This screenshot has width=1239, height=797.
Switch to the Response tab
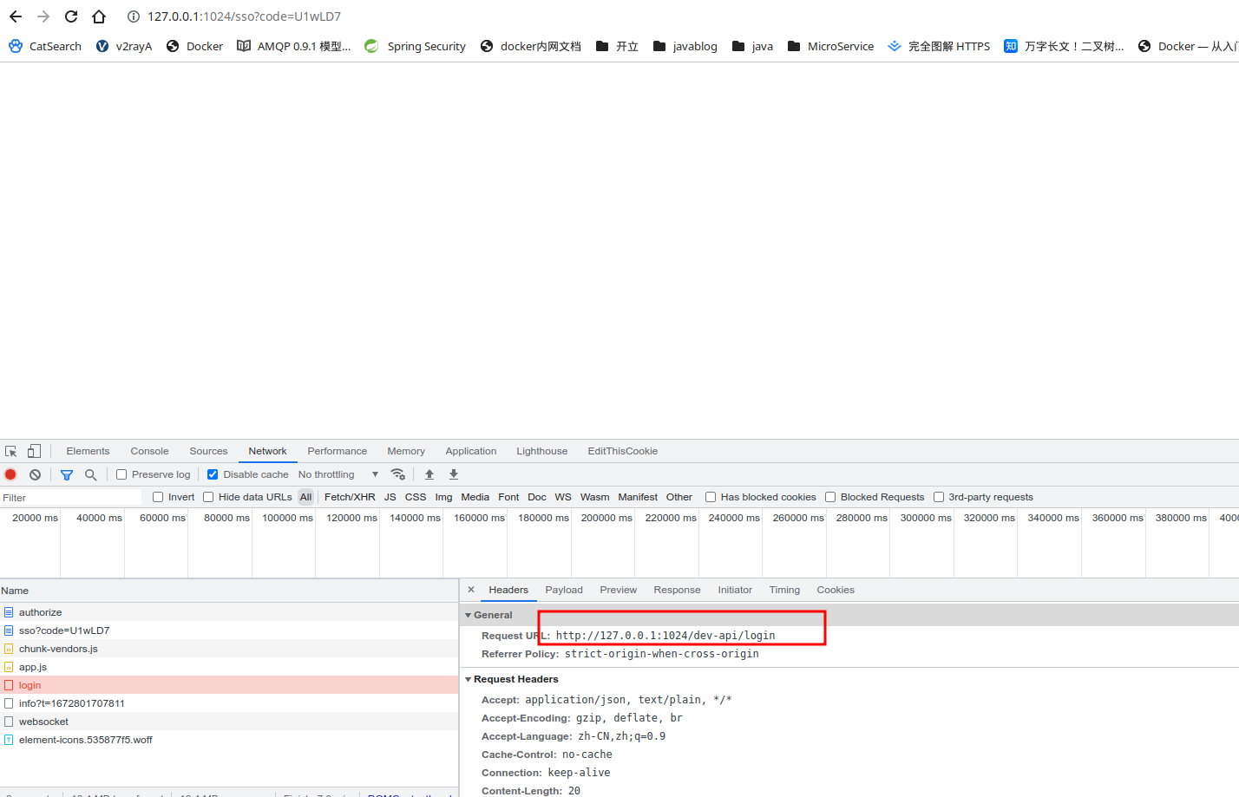coord(677,590)
